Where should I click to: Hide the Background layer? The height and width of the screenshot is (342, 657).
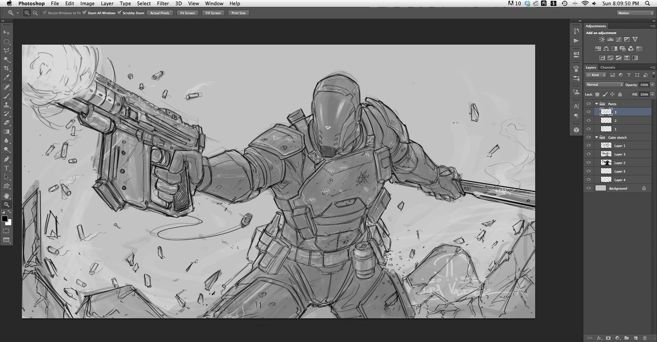[588, 188]
